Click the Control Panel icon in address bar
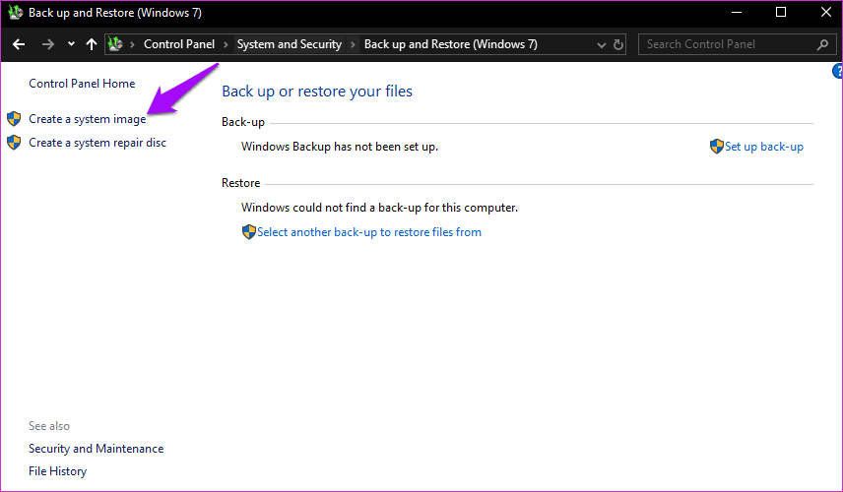This screenshot has width=843, height=492. pos(116,44)
